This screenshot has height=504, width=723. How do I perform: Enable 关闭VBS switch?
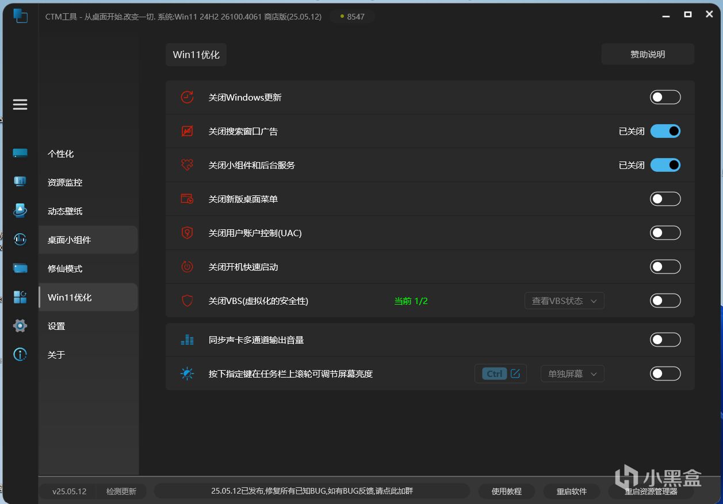[665, 301]
